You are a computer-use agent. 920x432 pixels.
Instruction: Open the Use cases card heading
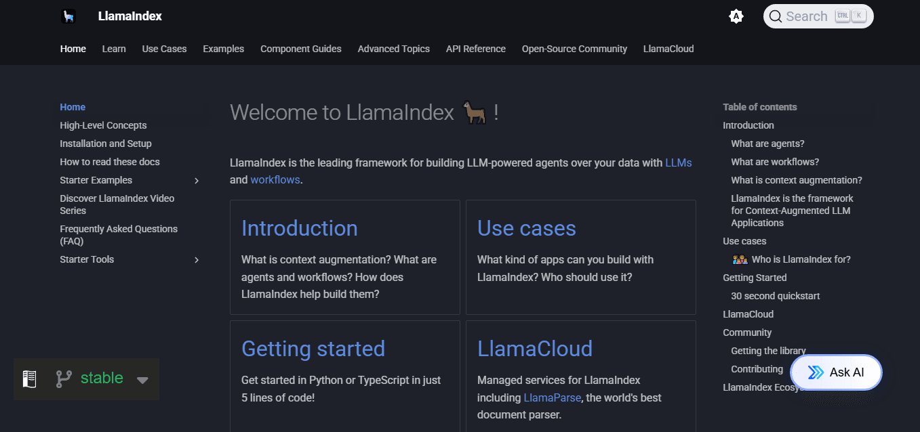click(x=527, y=228)
